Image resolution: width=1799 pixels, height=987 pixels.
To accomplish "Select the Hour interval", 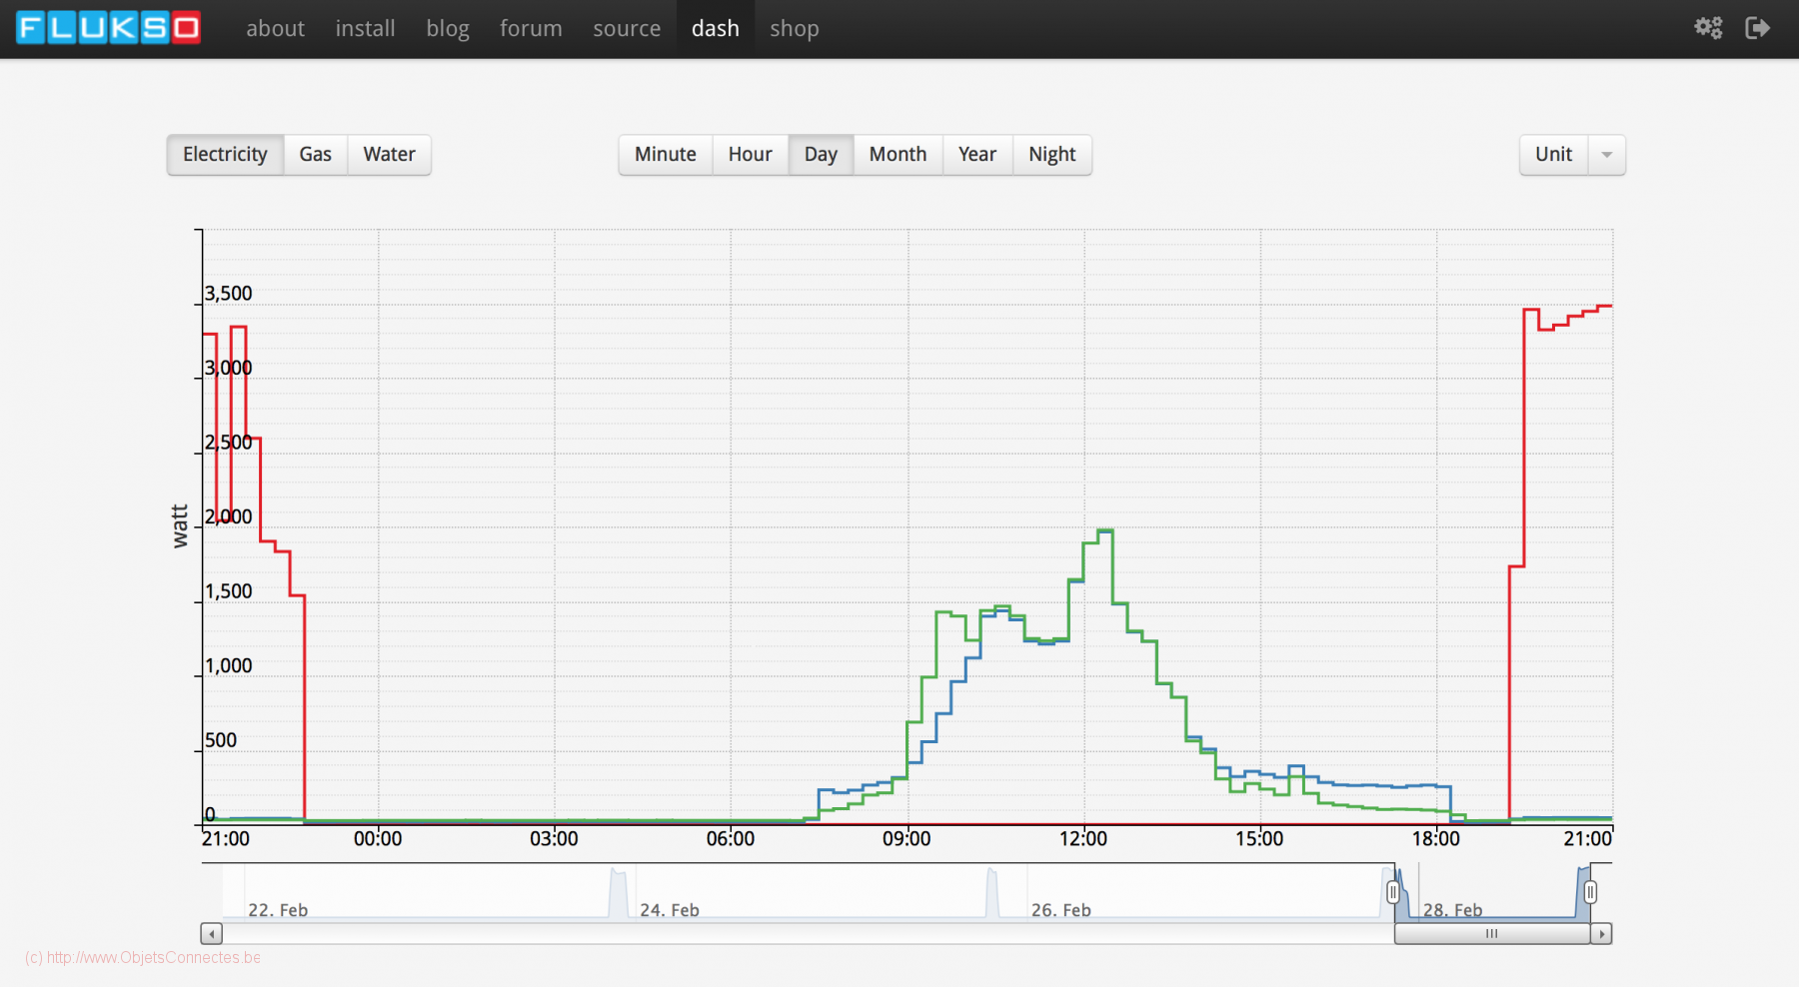I will [750, 155].
